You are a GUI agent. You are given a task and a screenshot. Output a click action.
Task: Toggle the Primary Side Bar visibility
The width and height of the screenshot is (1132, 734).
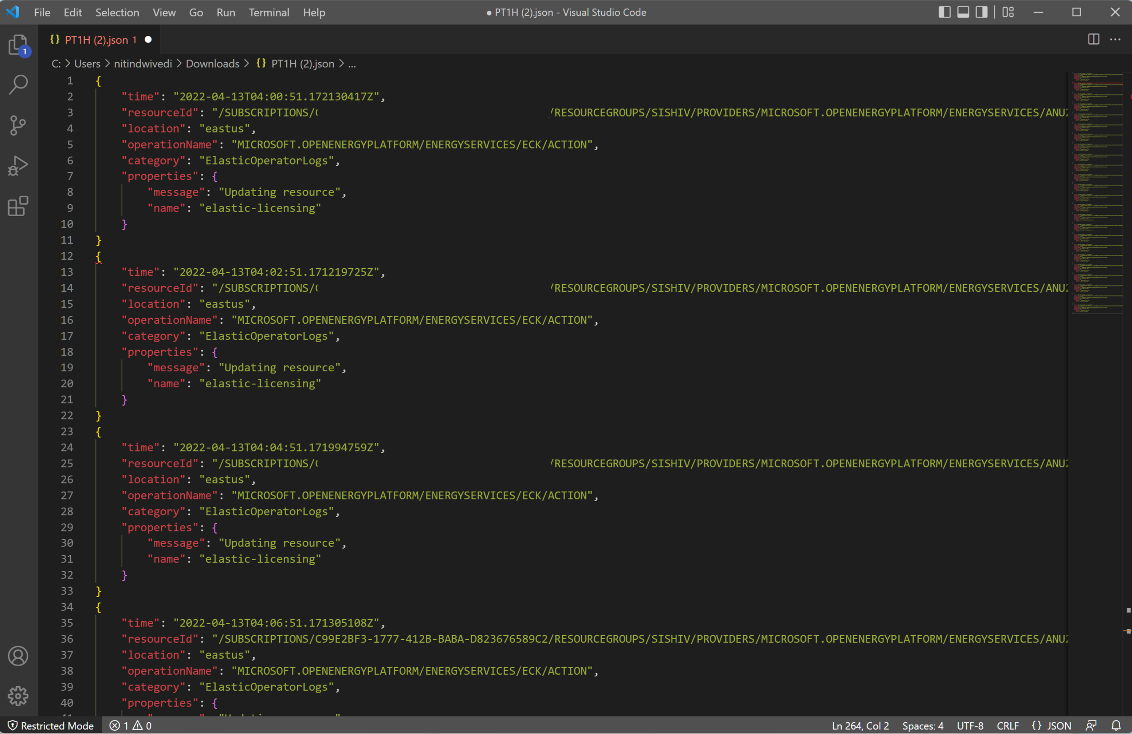click(x=944, y=12)
